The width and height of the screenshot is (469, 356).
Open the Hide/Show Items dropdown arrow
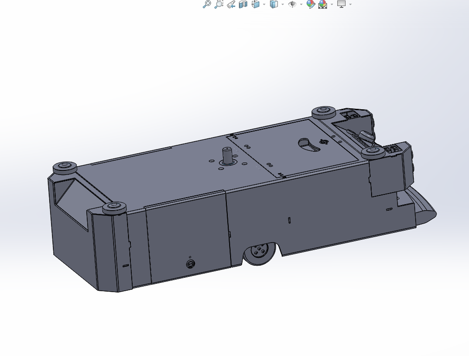coord(301,4)
